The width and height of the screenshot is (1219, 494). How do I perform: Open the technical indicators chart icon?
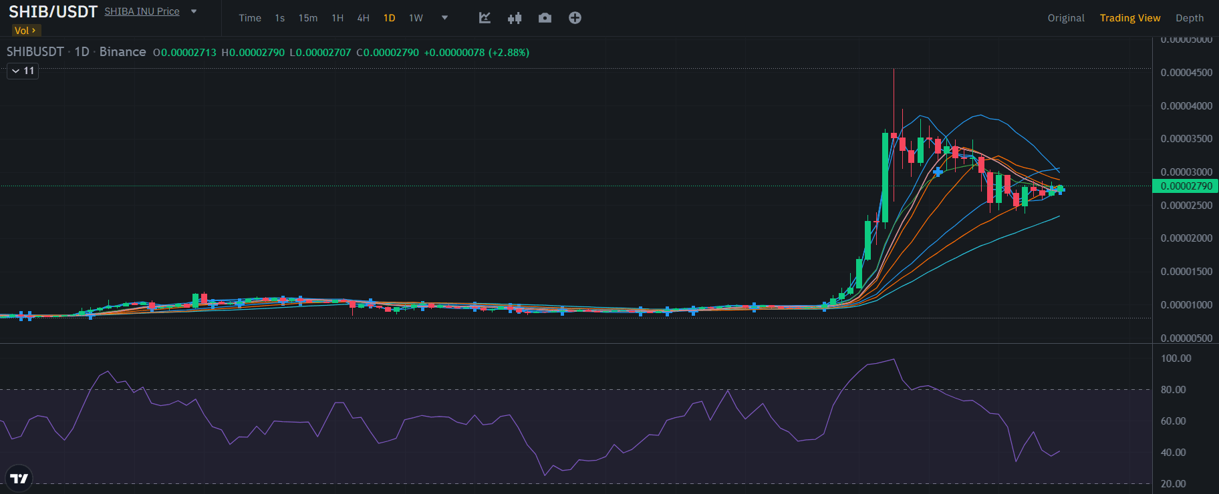point(485,18)
